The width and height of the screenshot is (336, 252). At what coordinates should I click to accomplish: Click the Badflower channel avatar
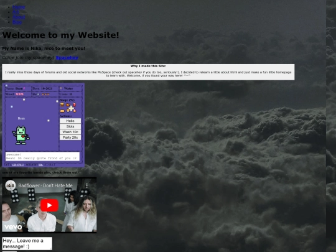click(x=11, y=185)
